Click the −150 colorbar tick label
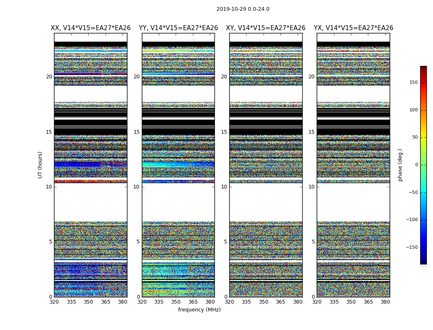 (x=412, y=247)
